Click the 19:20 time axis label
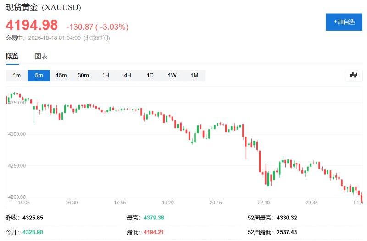The width and height of the screenshot is (367, 241). (x=167, y=202)
